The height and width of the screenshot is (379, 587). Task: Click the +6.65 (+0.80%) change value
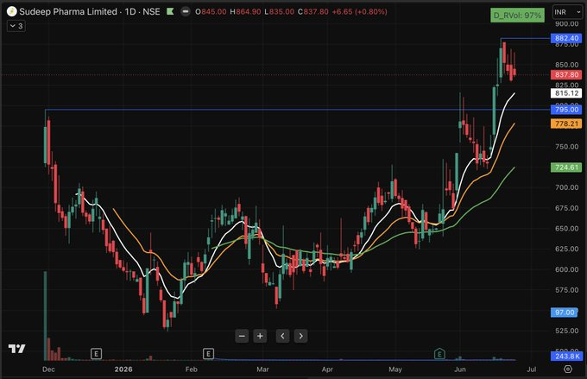pyautogui.click(x=359, y=11)
